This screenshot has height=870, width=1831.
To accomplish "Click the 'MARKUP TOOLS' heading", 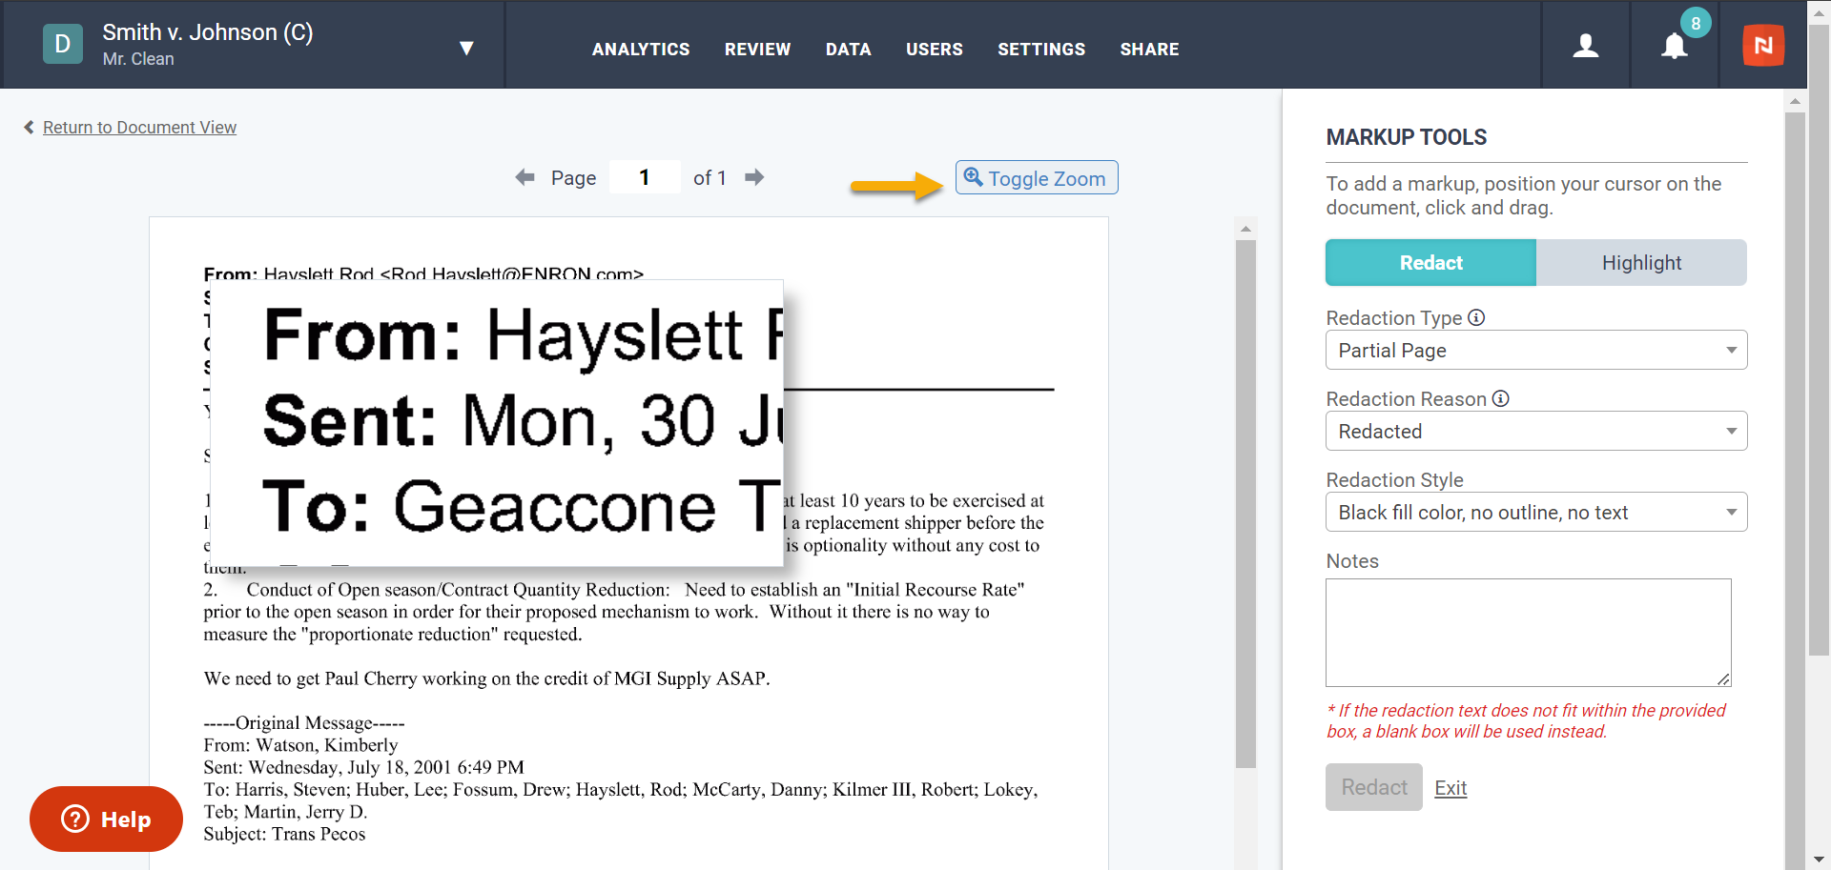I will tap(1406, 137).
